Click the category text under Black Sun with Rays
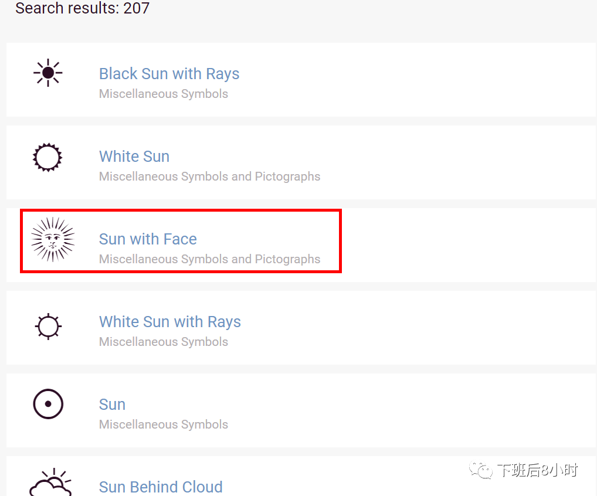The image size is (597, 496). (164, 94)
